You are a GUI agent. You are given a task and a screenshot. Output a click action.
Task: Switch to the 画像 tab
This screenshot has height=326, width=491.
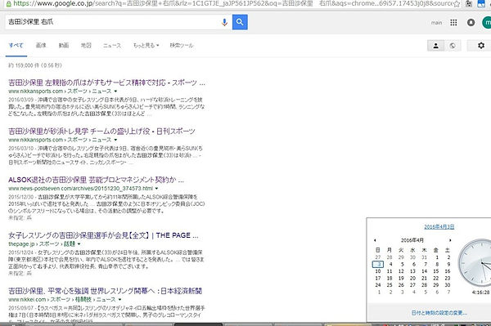pos(41,45)
